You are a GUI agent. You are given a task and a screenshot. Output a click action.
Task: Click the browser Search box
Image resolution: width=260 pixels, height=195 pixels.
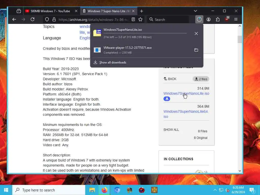click(x=168, y=20)
